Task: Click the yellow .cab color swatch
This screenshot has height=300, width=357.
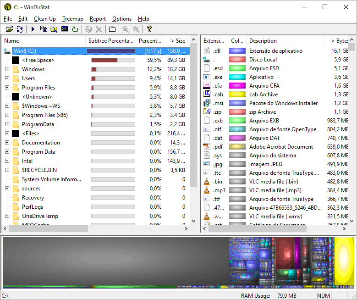Action: (x=237, y=94)
